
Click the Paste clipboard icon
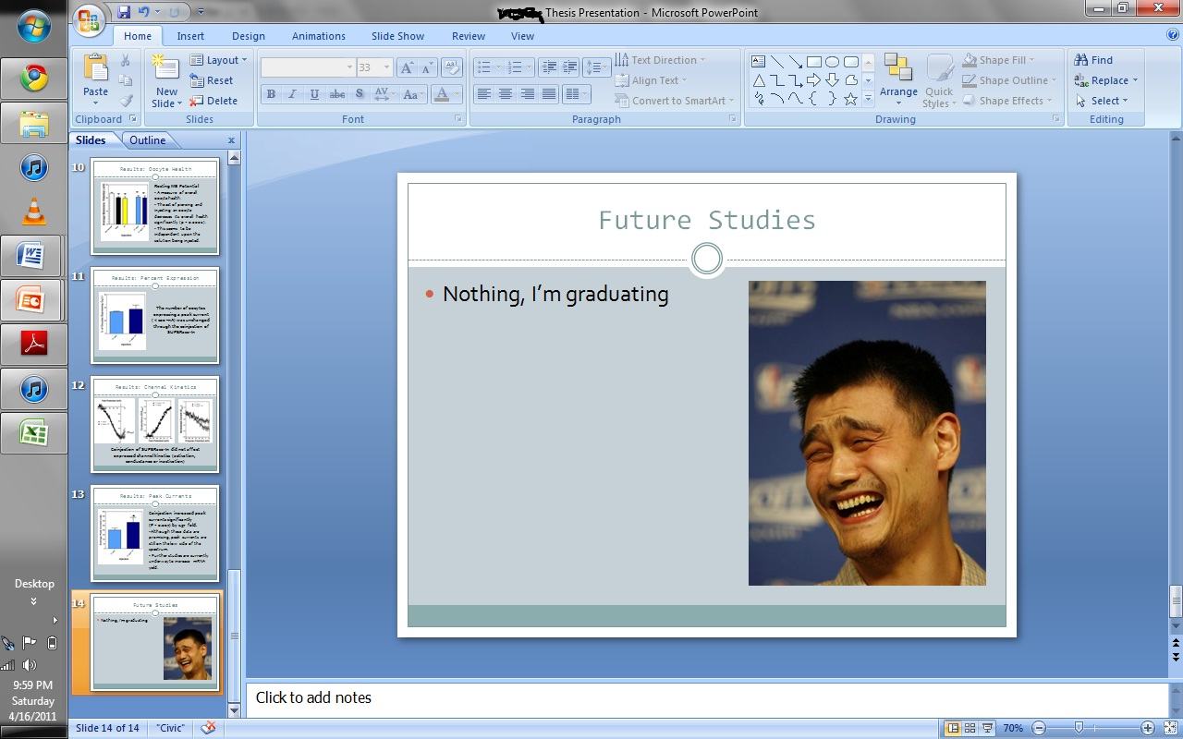[95, 69]
